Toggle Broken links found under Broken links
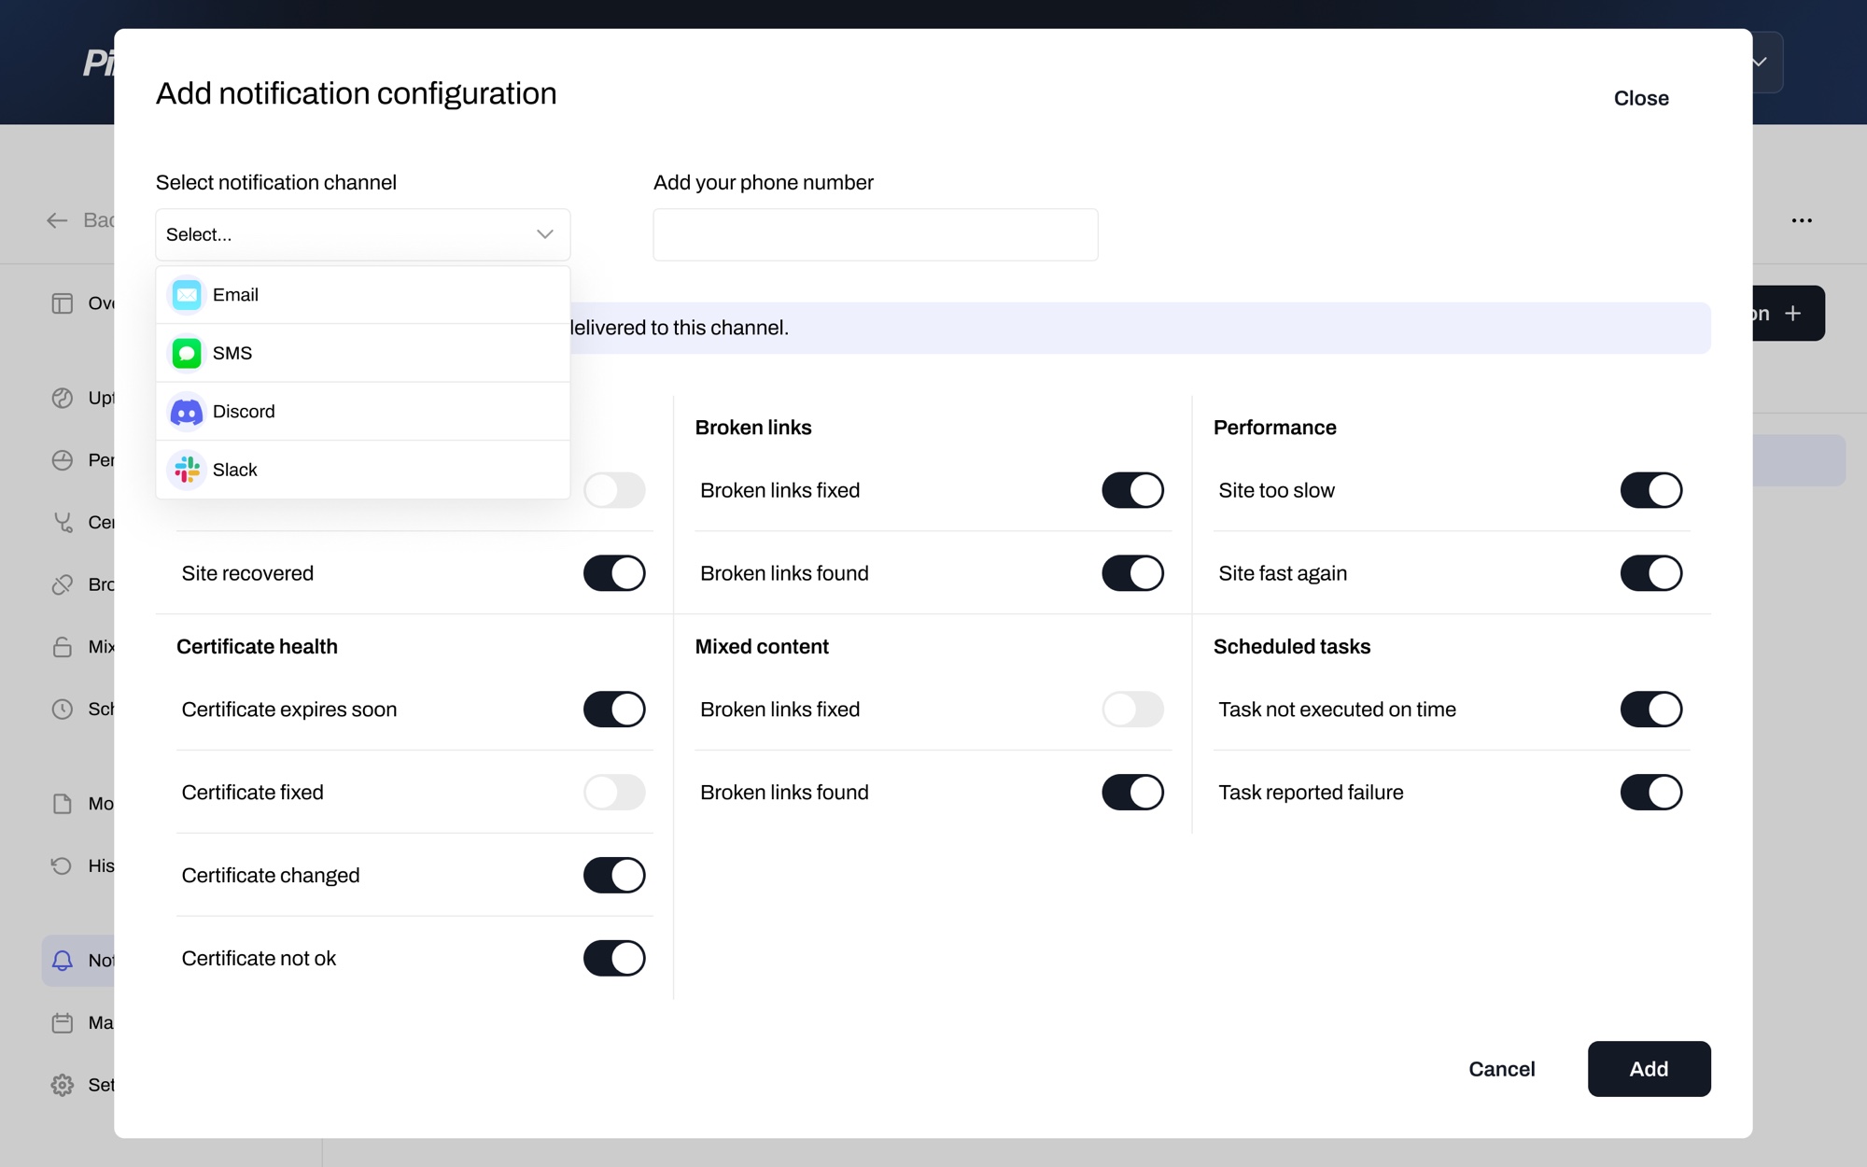This screenshot has height=1167, width=1867. tap(1132, 573)
